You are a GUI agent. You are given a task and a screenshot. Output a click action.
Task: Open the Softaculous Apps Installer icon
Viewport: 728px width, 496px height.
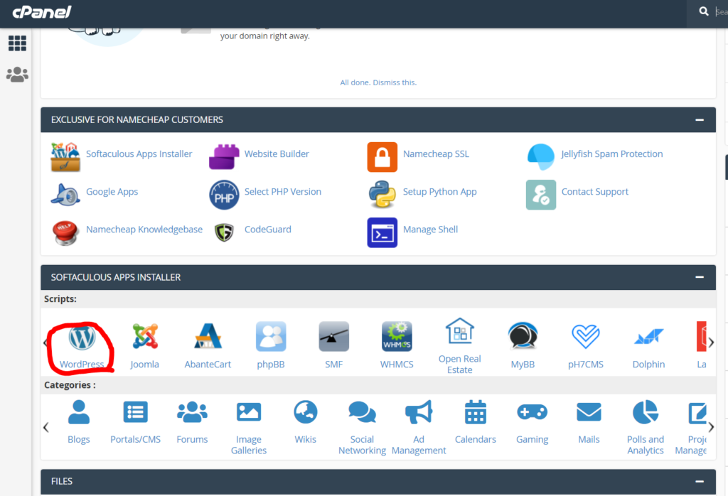point(65,157)
